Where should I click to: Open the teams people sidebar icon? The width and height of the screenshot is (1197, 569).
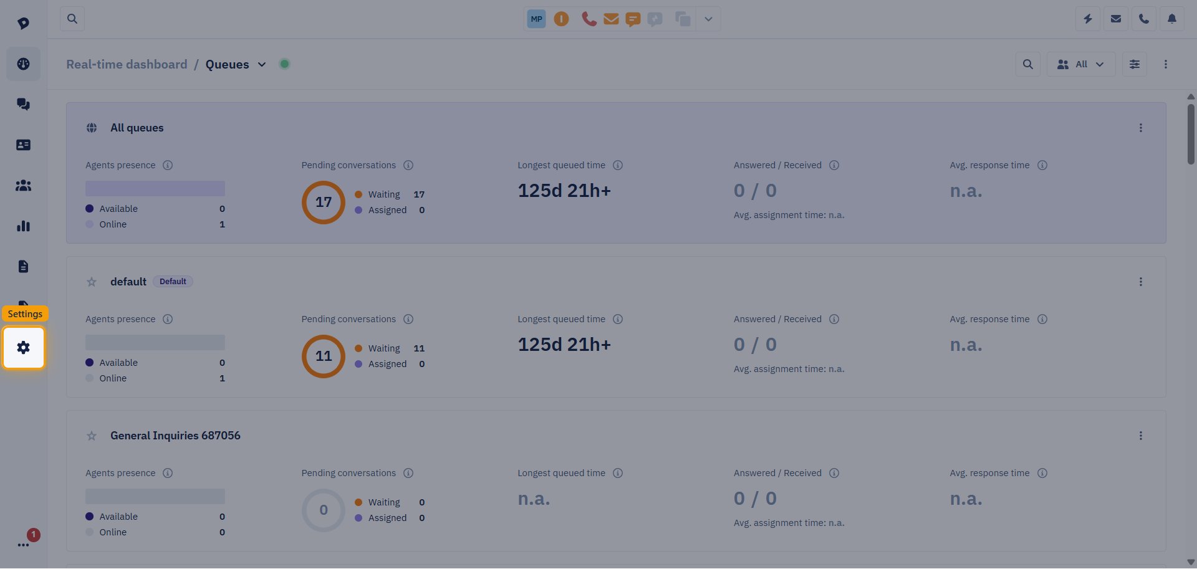point(24,185)
